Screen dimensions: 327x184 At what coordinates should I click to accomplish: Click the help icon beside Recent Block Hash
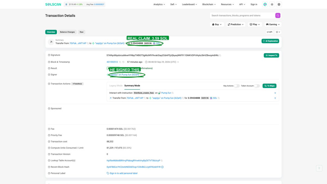(49, 167)
